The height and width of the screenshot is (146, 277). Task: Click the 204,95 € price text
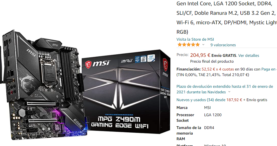tap(200, 55)
